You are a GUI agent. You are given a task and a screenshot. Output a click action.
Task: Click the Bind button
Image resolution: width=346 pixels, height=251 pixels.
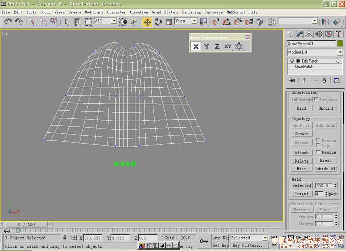tap(301, 108)
